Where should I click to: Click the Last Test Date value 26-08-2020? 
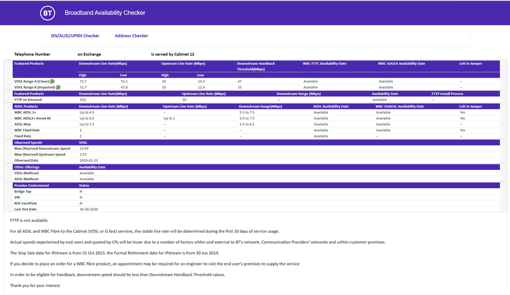[x=88, y=209]
